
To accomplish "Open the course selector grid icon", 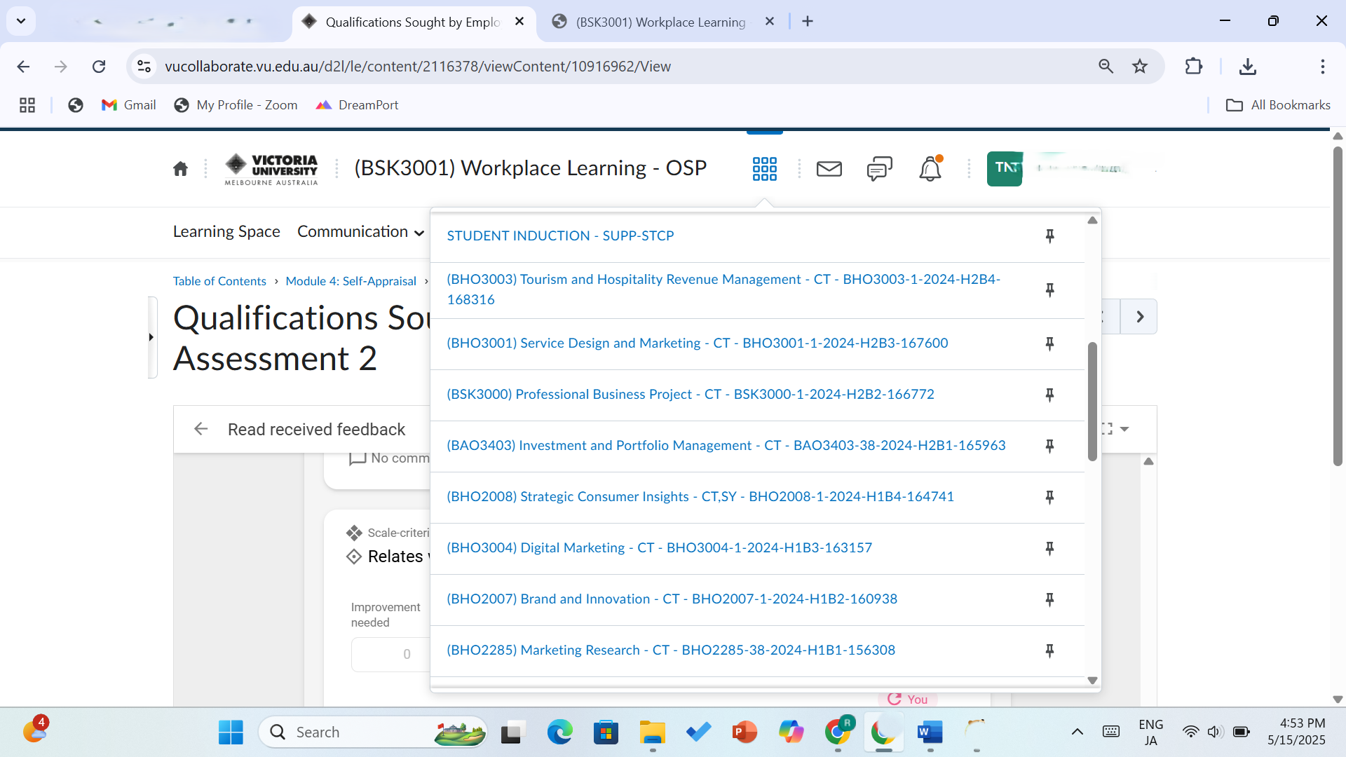I will click(764, 168).
